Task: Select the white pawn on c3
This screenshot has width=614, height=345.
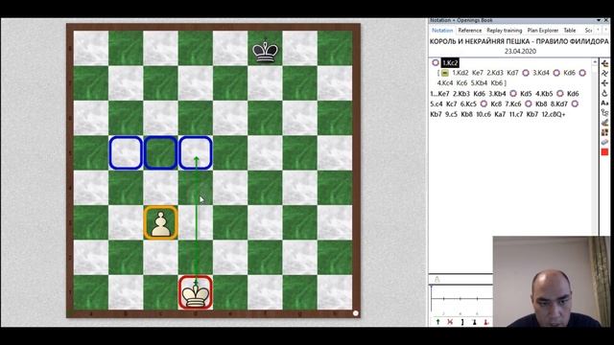Action: point(160,222)
